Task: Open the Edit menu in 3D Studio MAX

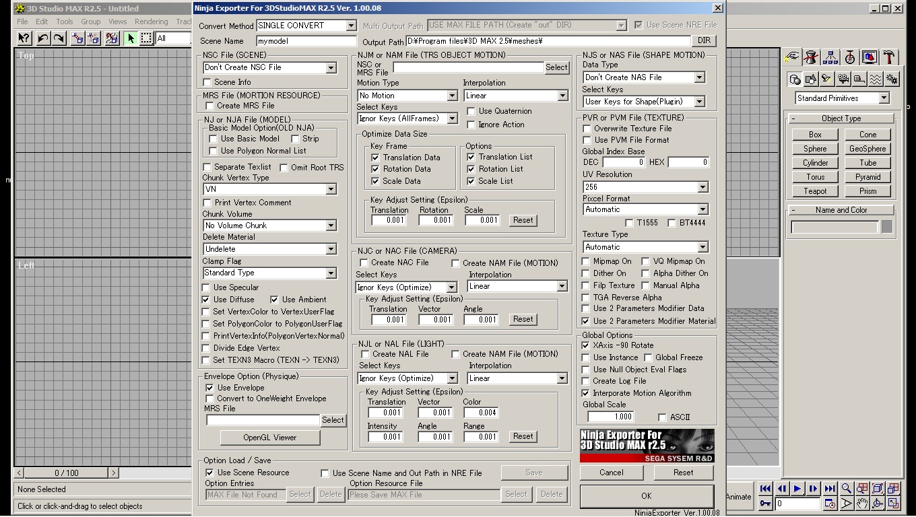Action: (42, 22)
